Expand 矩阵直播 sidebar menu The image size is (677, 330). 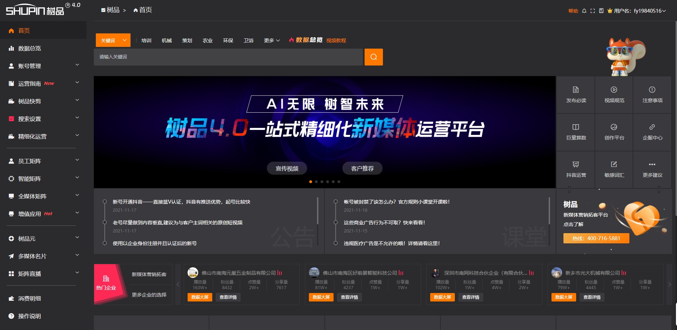77,273
